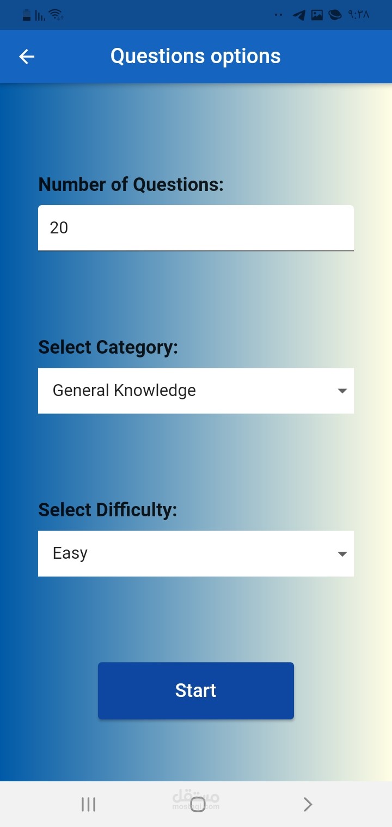Click the arrow on the difficulty dropdown
The width and height of the screenshot is (392, 827).
(x=342, y=554)
